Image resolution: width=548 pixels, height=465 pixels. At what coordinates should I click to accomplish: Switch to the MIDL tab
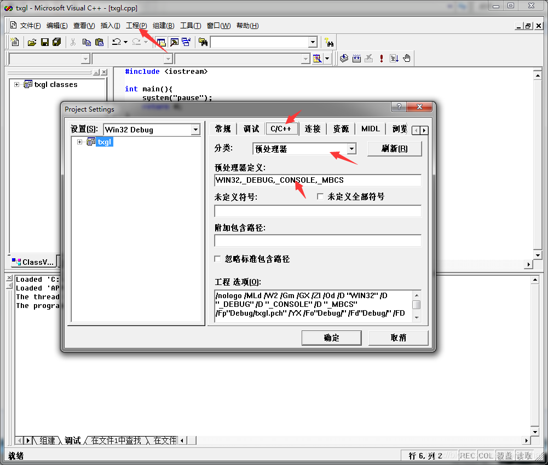click(371, 129)
